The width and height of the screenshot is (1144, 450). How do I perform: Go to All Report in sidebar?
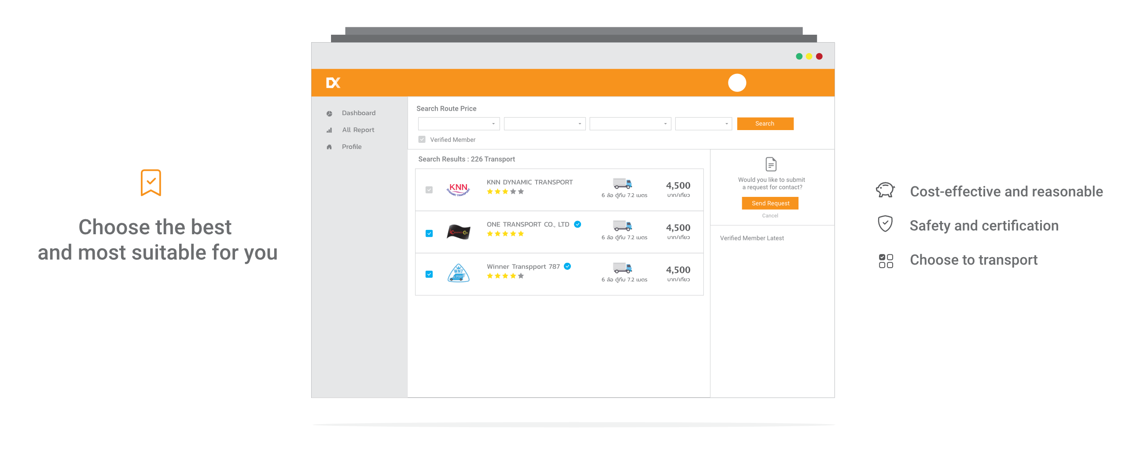click(357, 130)
